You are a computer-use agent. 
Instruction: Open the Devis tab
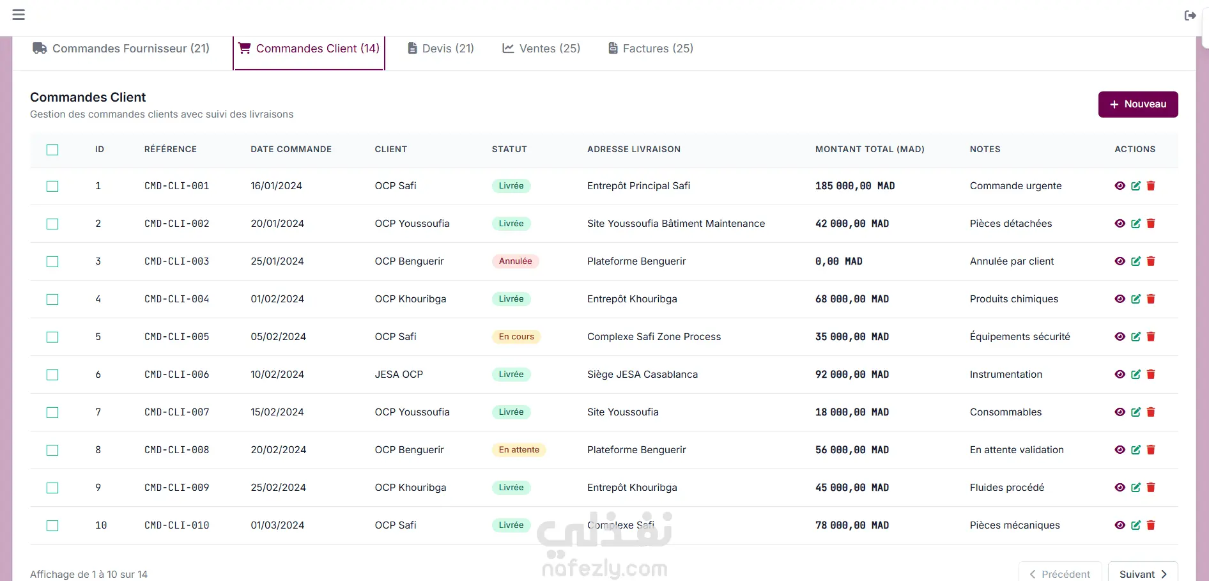(441, 49)
